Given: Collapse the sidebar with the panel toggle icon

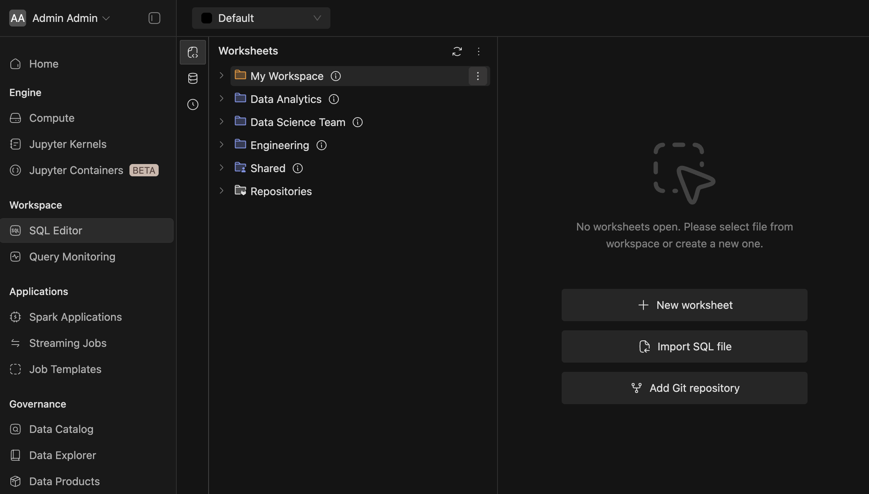Looking at the screenshot, I should click(154, 18).
